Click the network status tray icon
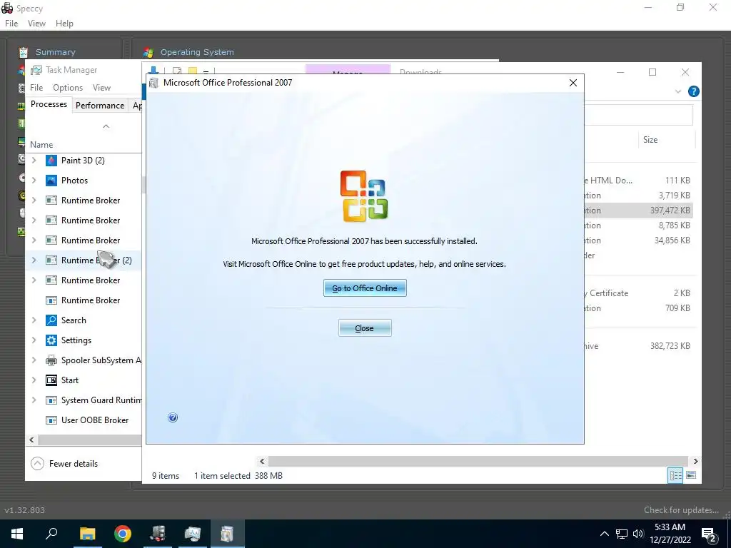The height and width of the screenshot is (548, 731). point(622,534)
